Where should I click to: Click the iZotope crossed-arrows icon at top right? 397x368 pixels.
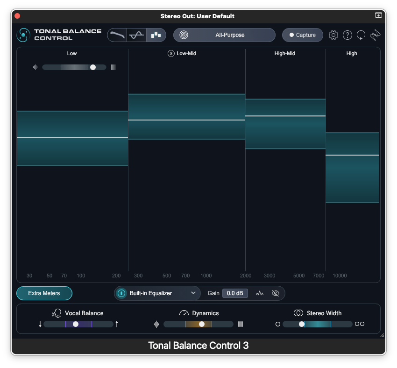375,35
